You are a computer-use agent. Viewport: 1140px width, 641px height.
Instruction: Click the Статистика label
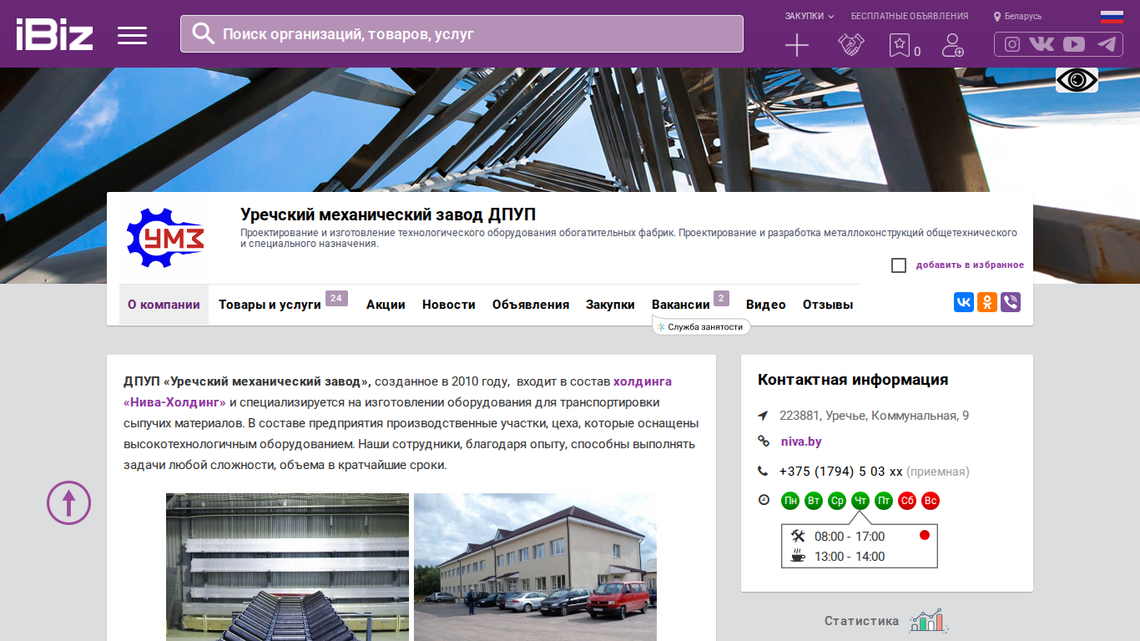(862, 621)
